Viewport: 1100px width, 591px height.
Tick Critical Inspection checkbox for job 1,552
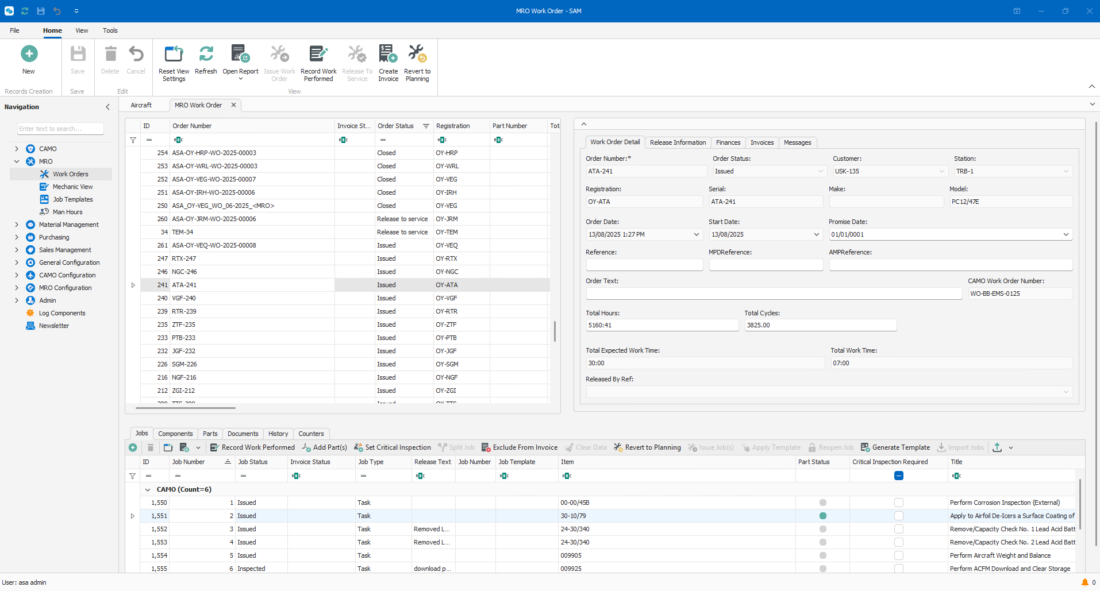tap(899, 529)
